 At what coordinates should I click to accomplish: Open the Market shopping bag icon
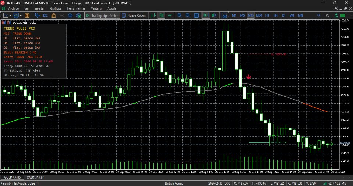[54, 15]
